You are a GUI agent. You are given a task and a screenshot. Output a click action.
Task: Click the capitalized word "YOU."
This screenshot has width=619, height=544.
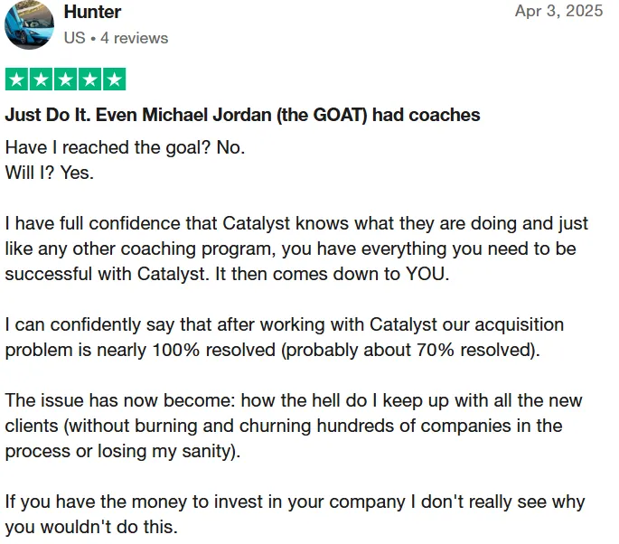tap(428, 274)
